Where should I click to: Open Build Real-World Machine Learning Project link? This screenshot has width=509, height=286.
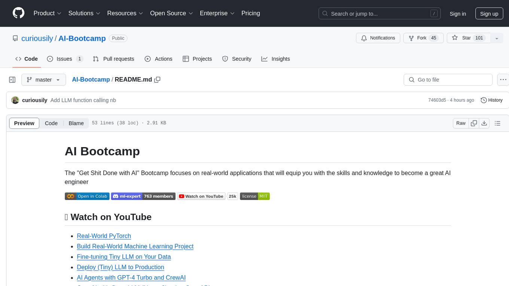(135, 246)
